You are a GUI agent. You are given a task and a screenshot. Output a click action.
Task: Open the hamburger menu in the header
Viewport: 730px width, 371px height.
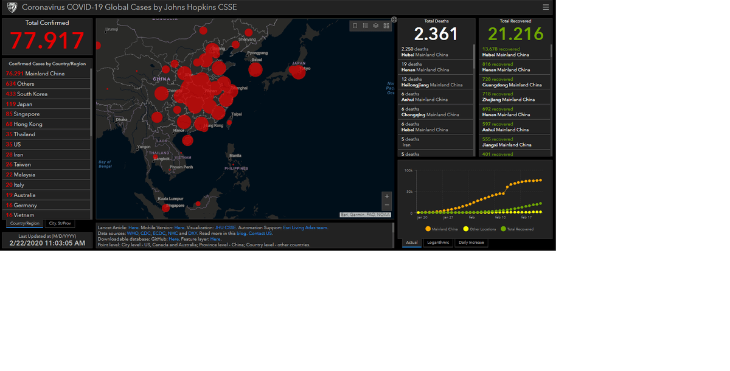(546, 7)
